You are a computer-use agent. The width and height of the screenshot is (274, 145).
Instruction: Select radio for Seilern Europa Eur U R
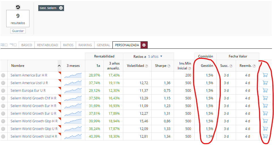pos(3,91)
